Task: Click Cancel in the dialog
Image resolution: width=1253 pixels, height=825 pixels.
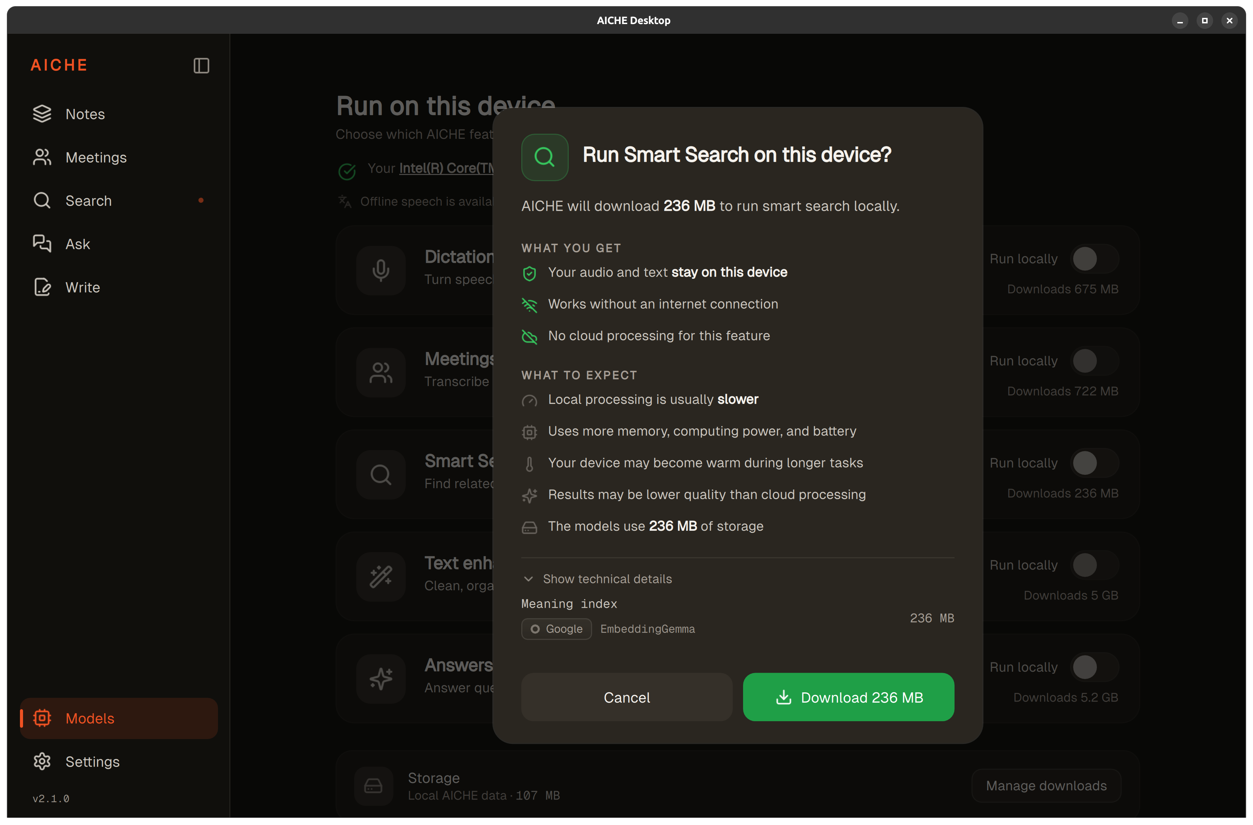Action: pos(626,697)
